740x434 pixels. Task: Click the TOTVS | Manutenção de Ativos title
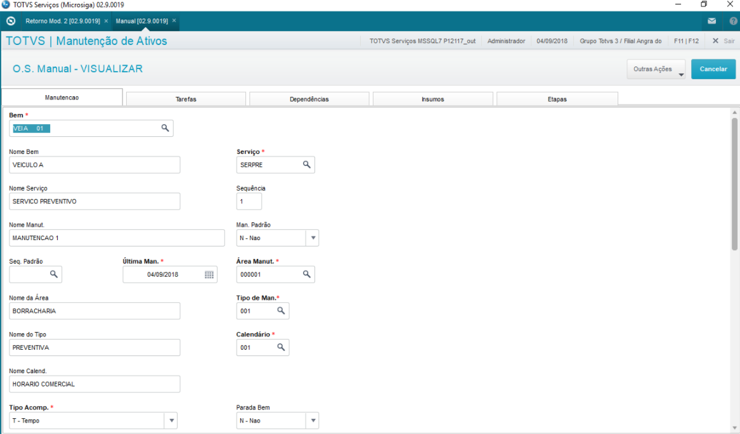(x=86, y=41)
